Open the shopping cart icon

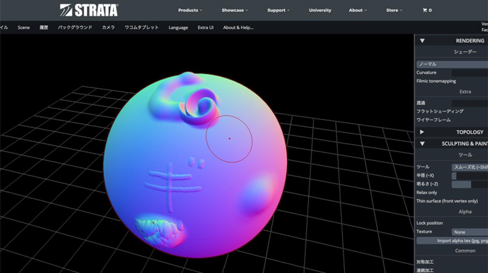coord(427,10)
